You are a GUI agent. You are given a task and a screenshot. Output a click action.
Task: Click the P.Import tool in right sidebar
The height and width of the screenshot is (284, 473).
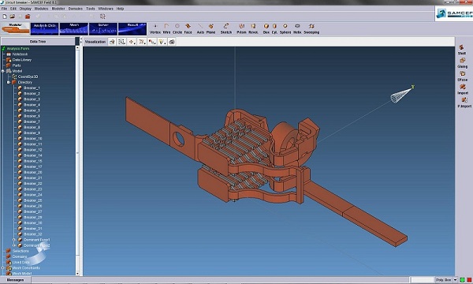[x=464, y=103]
